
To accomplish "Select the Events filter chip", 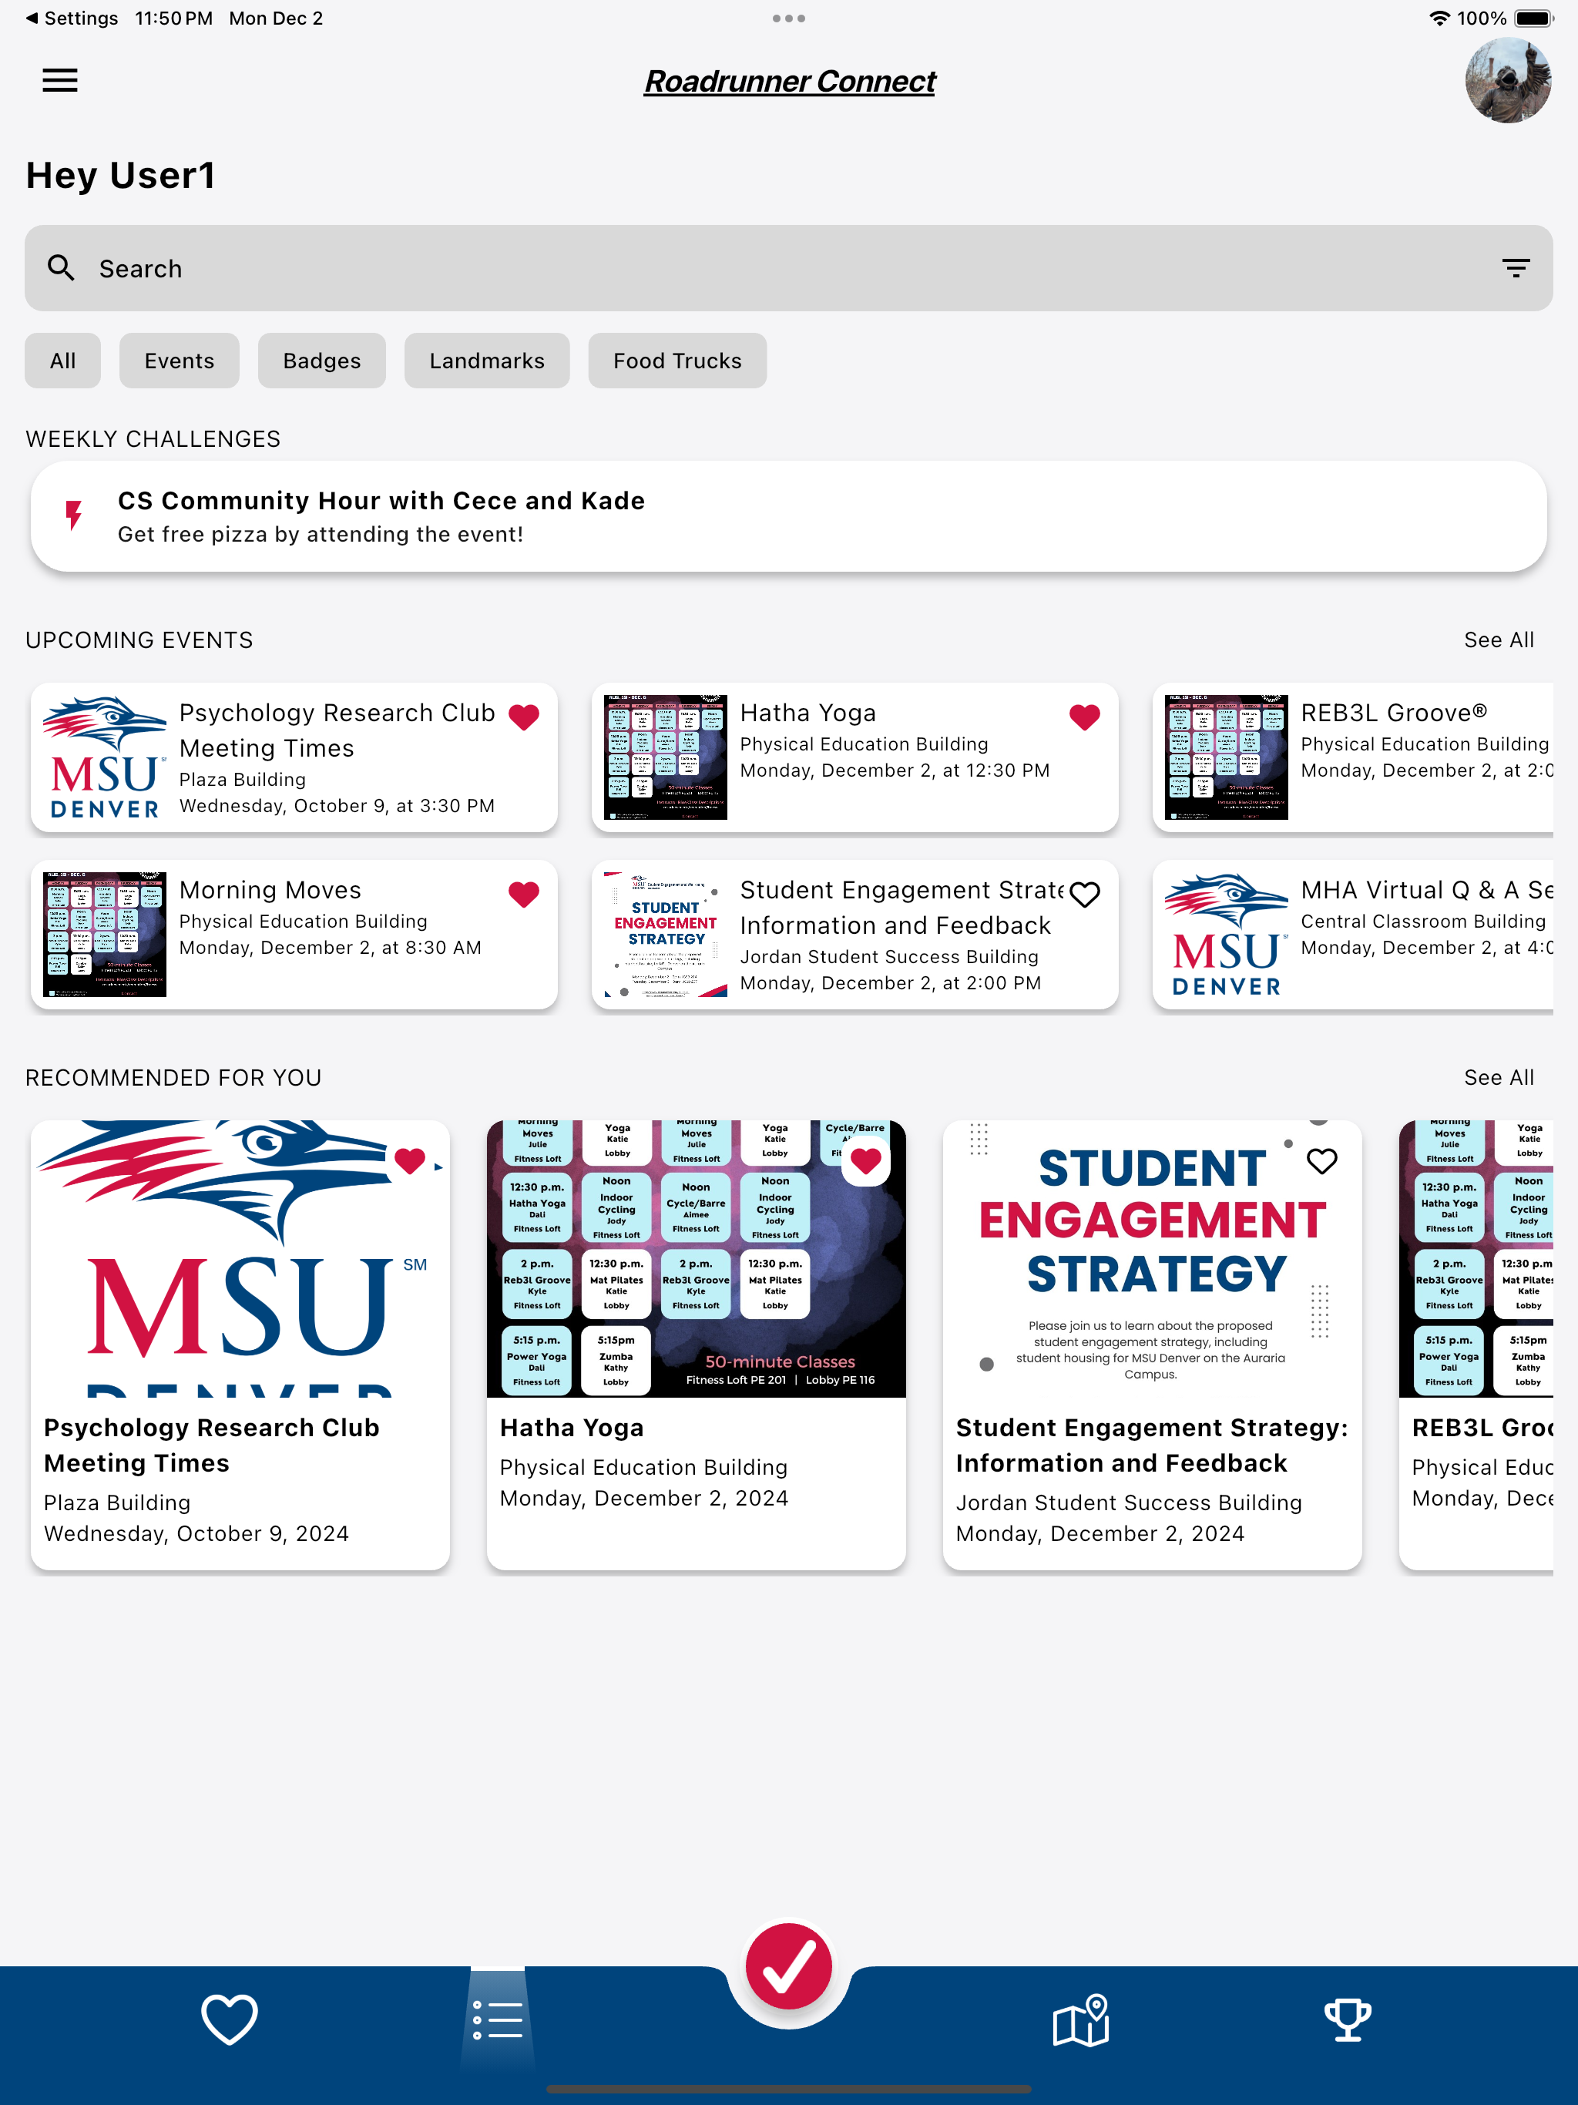I will coord(179,361).
